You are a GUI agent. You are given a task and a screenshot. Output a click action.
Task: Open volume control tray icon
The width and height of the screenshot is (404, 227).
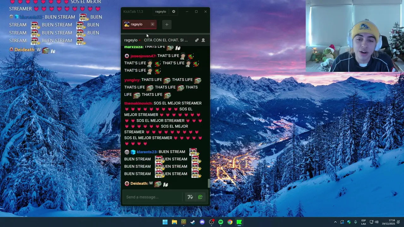point(377,222)
